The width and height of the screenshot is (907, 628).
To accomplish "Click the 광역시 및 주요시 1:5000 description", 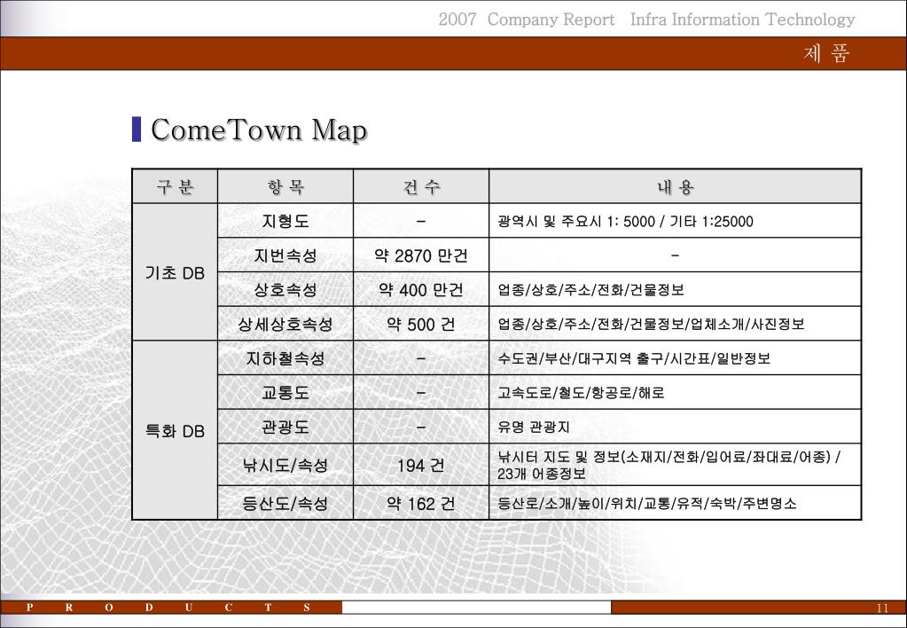I will click(625, 221).
